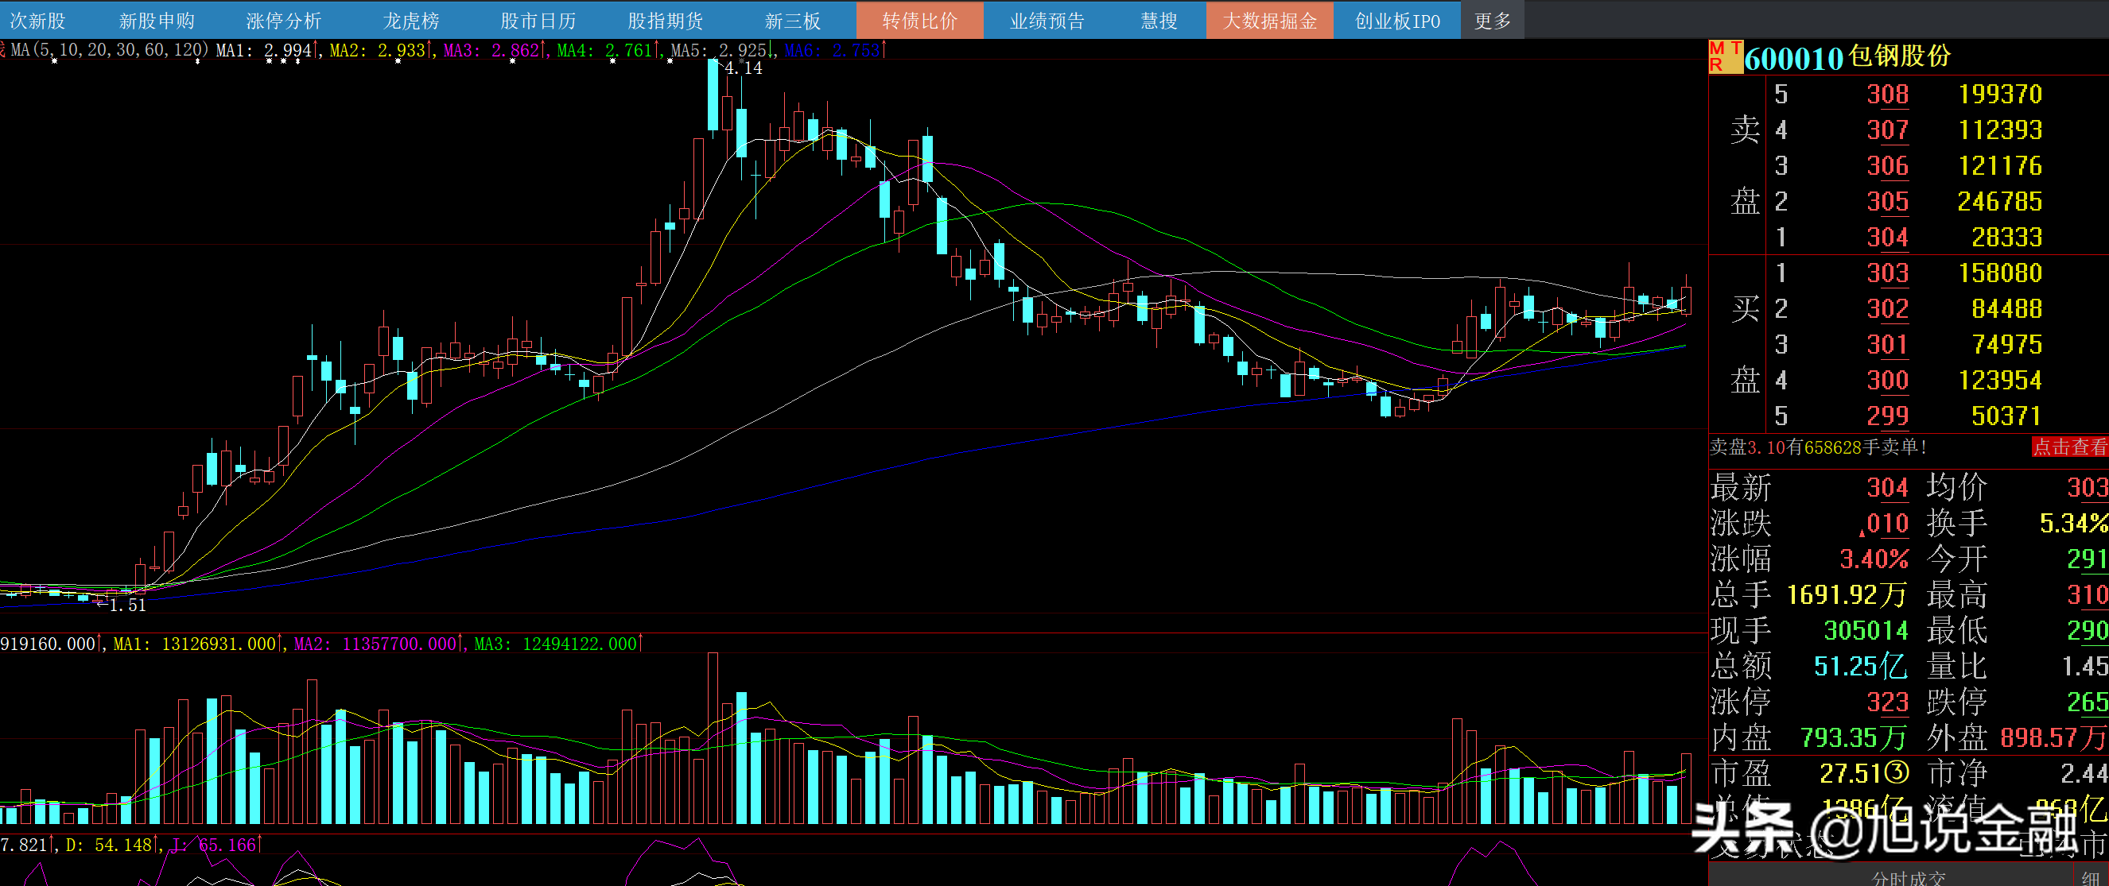This screenshot has width=2109, height=886.
Task: Select buy level 3 price 301
Action: [x=1887, y=344]
